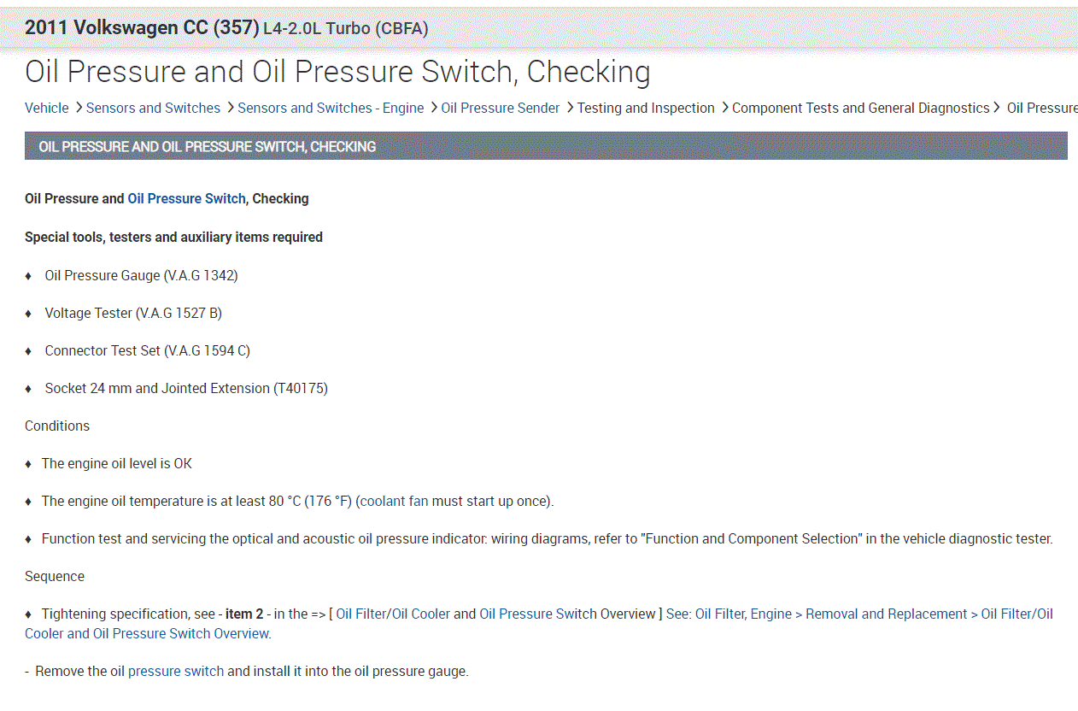Open the first Sensors and Switches breadcrumb
The width and height of the screenshot is (1078, 711).
pos(153,108)
